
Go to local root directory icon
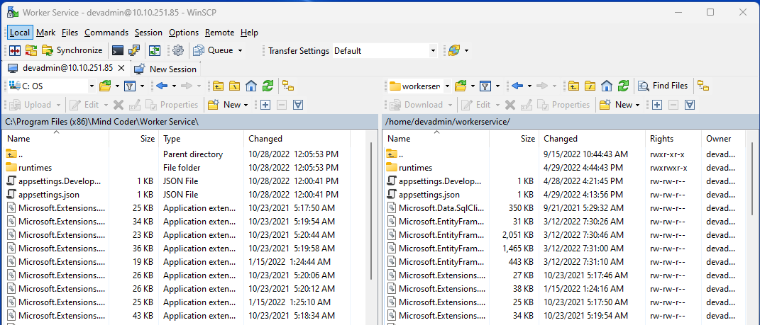pos(235,86)
